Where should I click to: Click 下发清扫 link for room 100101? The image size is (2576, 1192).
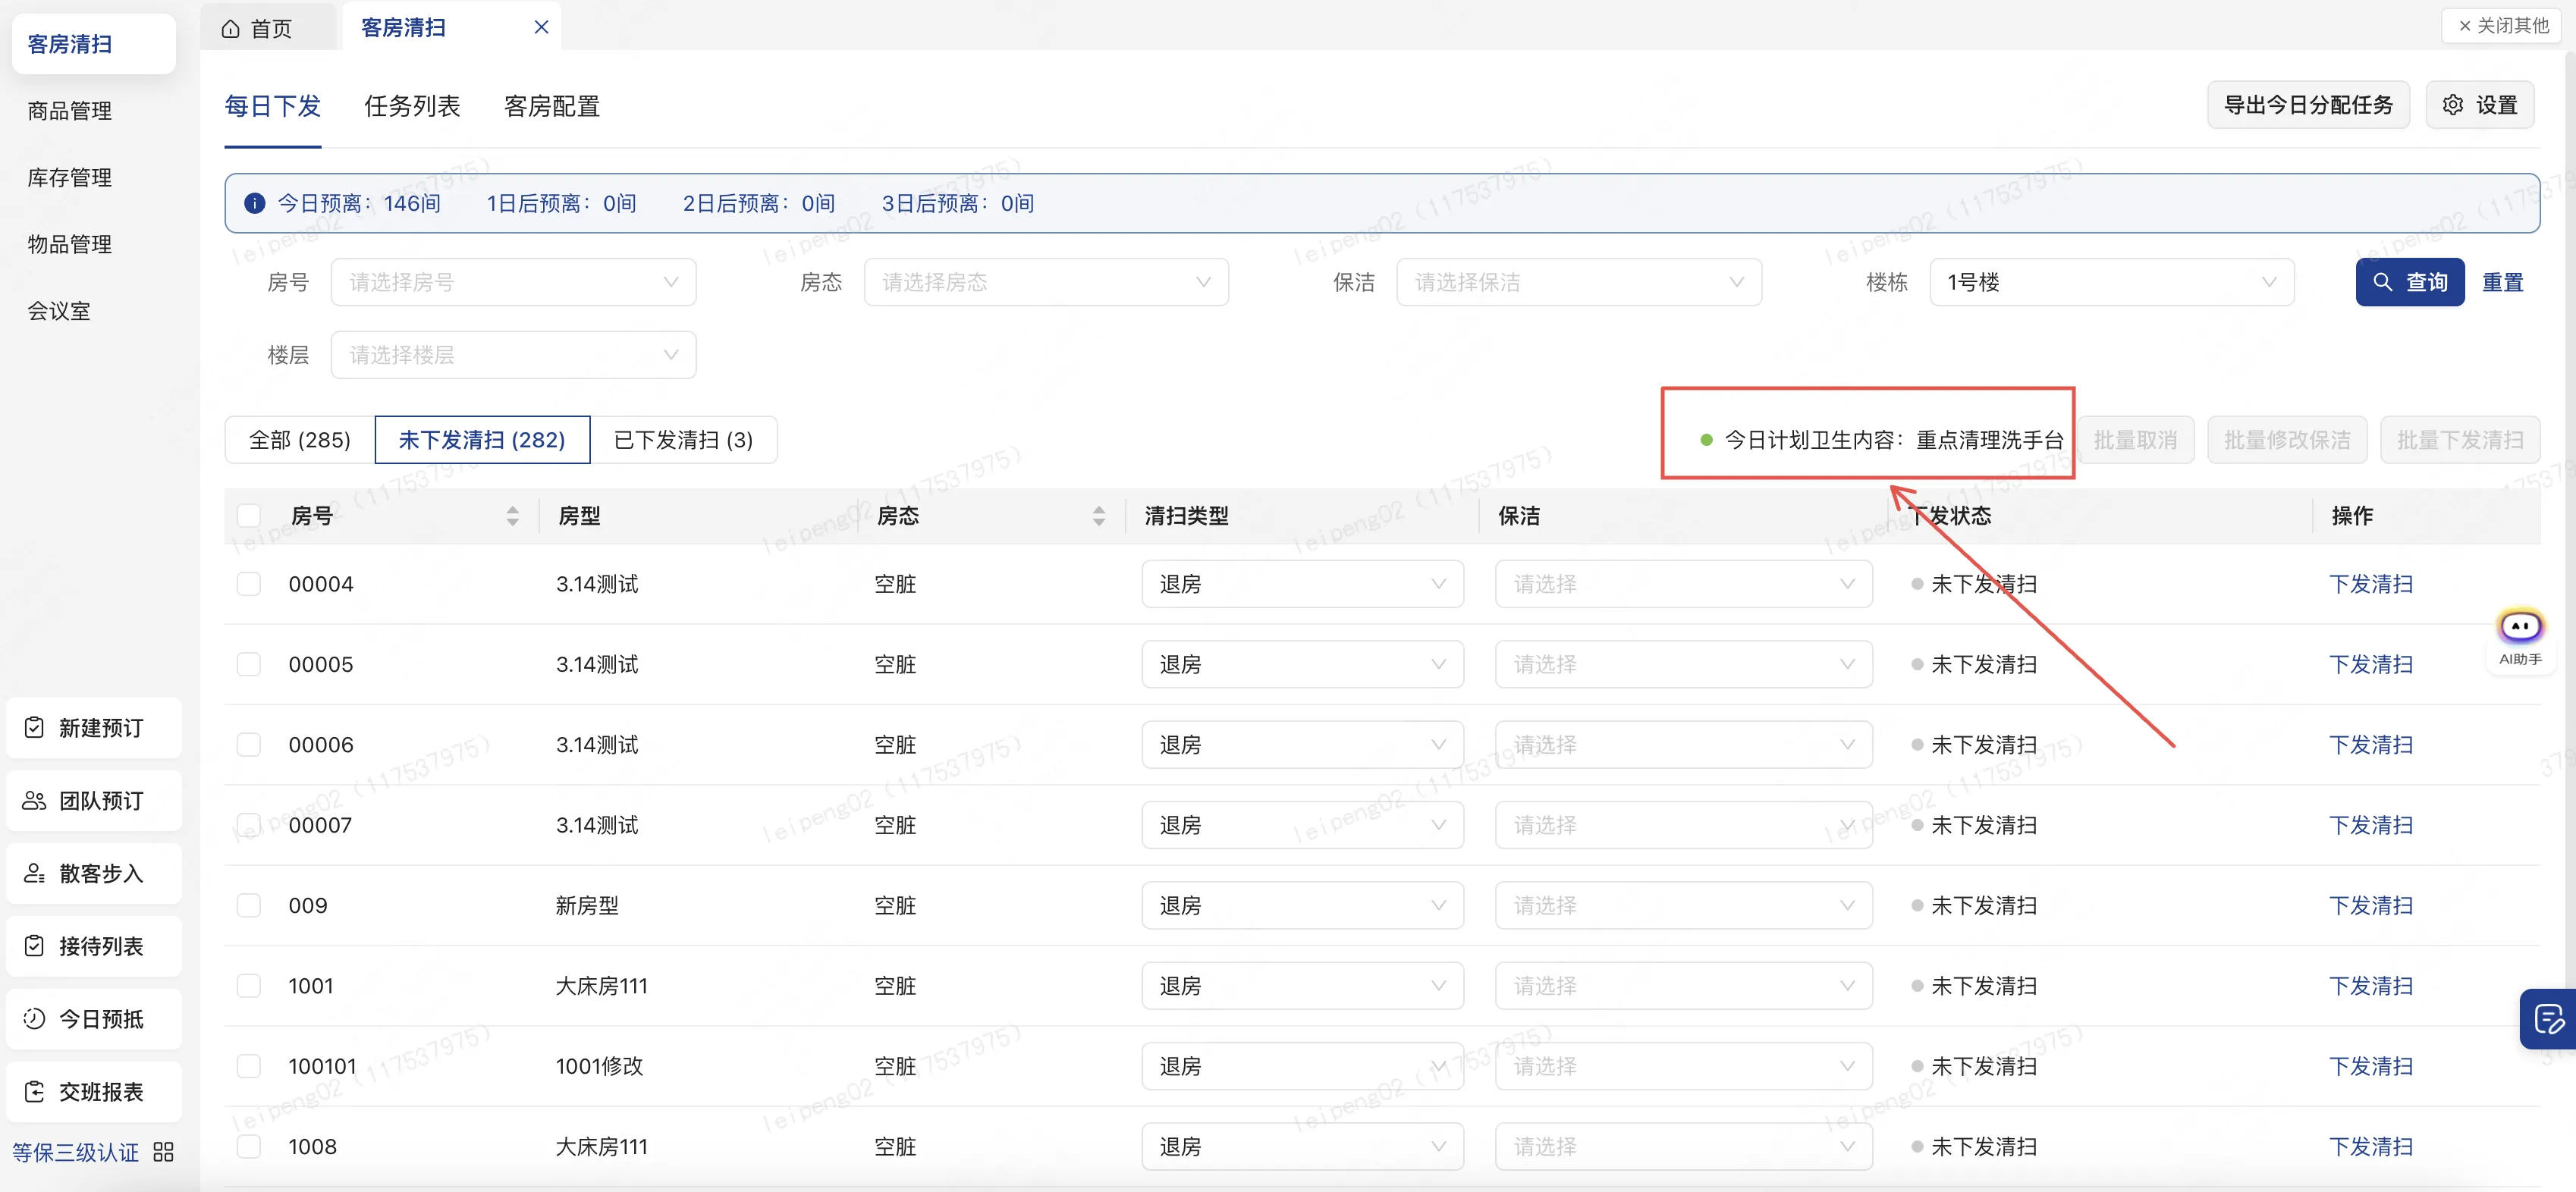(2370, 1066)
